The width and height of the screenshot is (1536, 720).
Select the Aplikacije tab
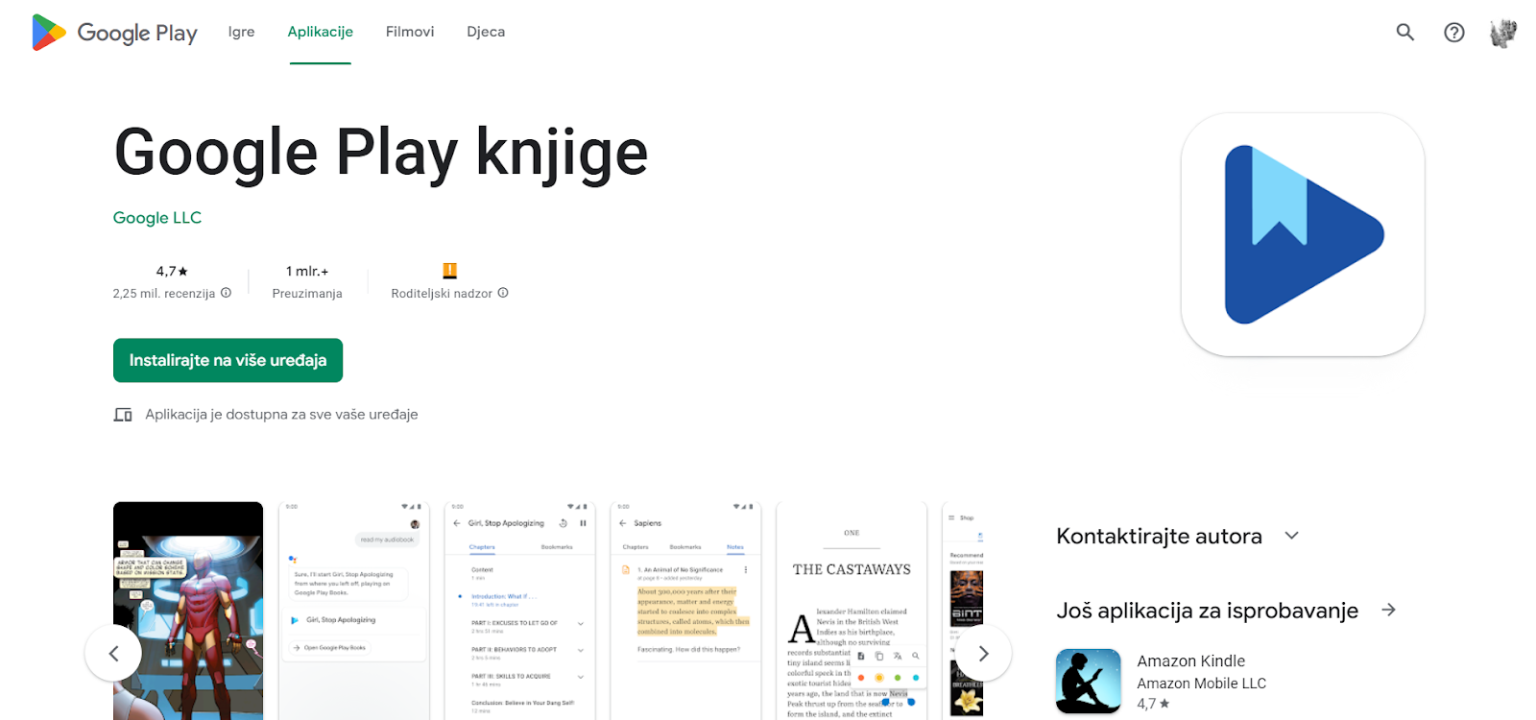320,32
